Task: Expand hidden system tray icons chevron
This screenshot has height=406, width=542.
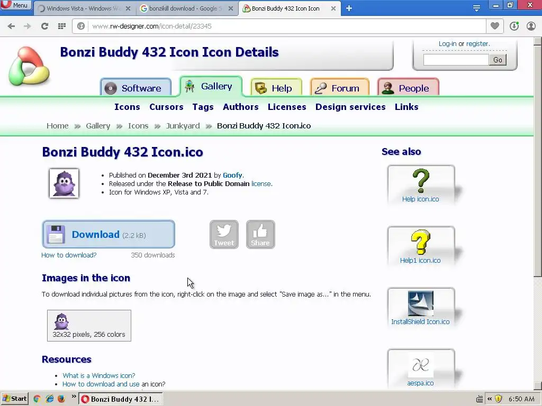Action: [490, 399]
